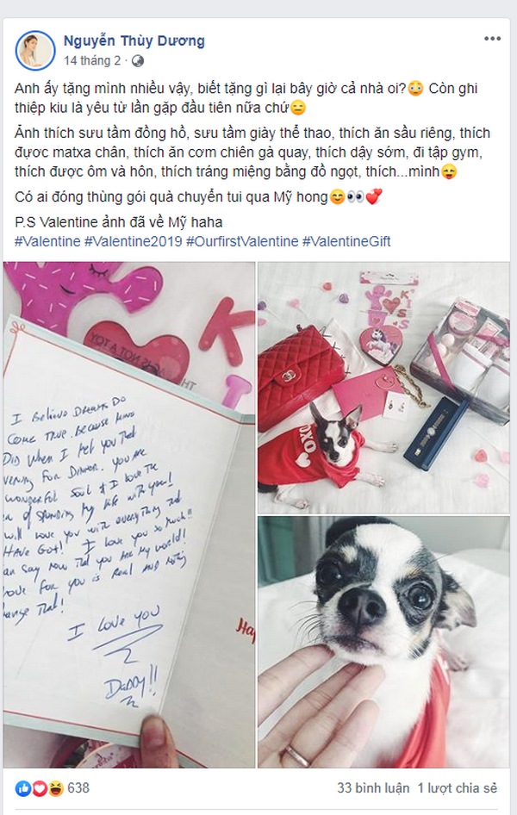Image resolution: width=517 pixels, height=815 pixels.
Task: Open the 33 bình luận comments
Action: click(x=373, y=788)
